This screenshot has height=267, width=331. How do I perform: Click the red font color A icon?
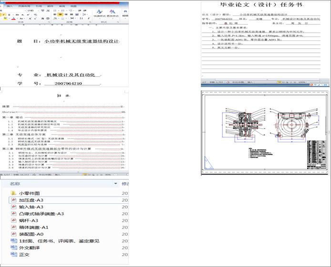(x=13, y=19)
